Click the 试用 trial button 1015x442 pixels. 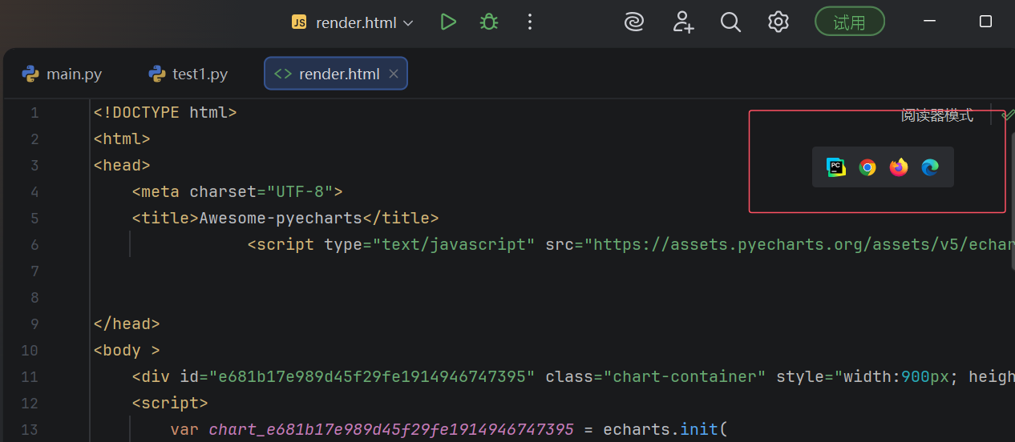(x=850, y=22)
